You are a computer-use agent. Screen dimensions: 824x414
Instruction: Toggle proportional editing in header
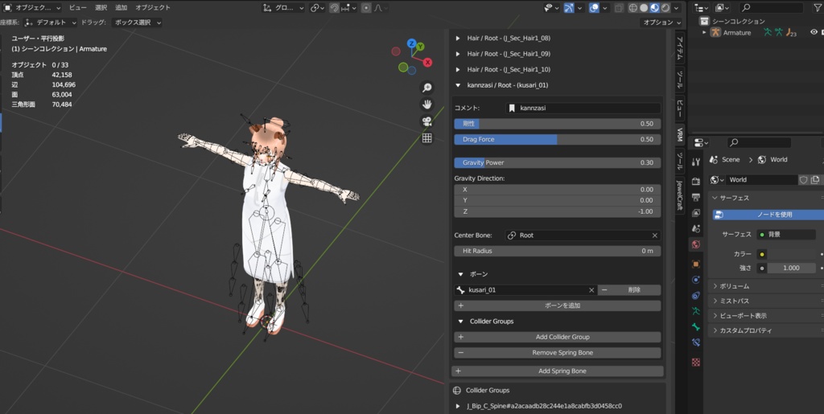pyautogui.click(x=366, y=8)
